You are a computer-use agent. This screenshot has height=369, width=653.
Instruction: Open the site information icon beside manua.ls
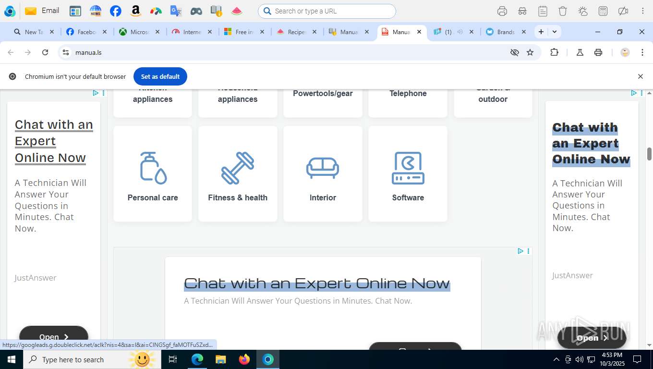pos(66,52)
